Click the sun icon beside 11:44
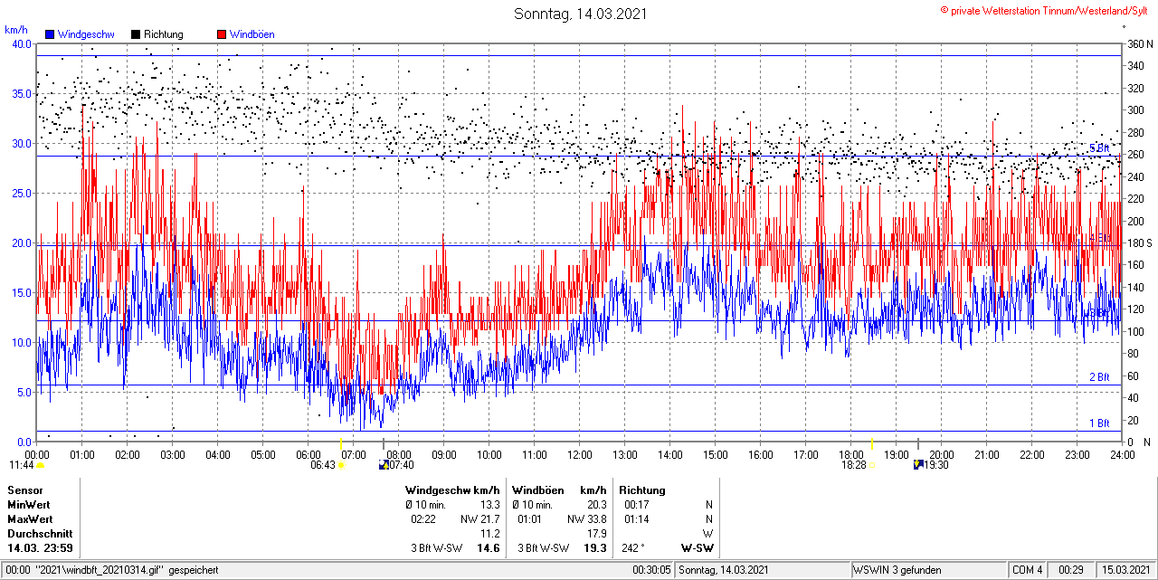The width and height of the screenshot is (1158, 580). tap(40, 465)
